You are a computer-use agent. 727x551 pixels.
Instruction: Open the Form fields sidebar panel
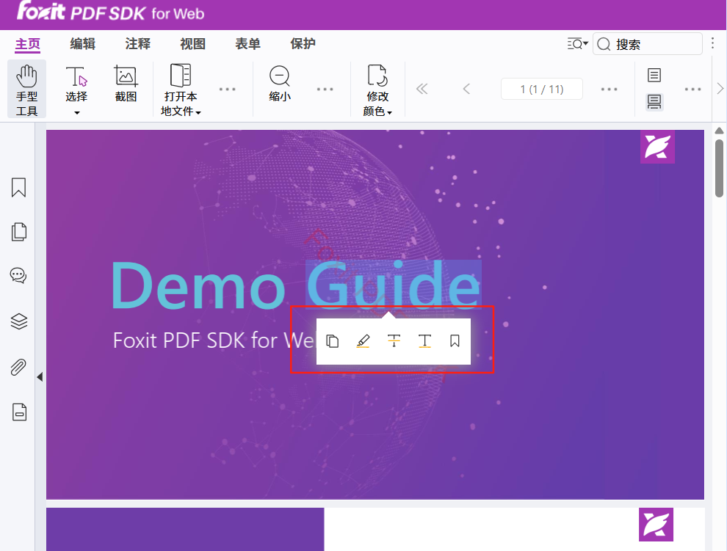[x=20, y=412]
